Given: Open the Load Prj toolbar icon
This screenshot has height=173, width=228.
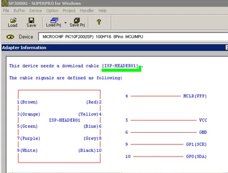Looking at the screenshot, I should pyautogui.click(x=54, y=22).
